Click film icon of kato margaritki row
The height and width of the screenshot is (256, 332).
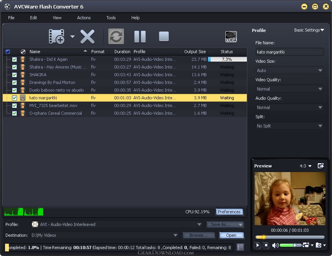[x=23, y=98]
